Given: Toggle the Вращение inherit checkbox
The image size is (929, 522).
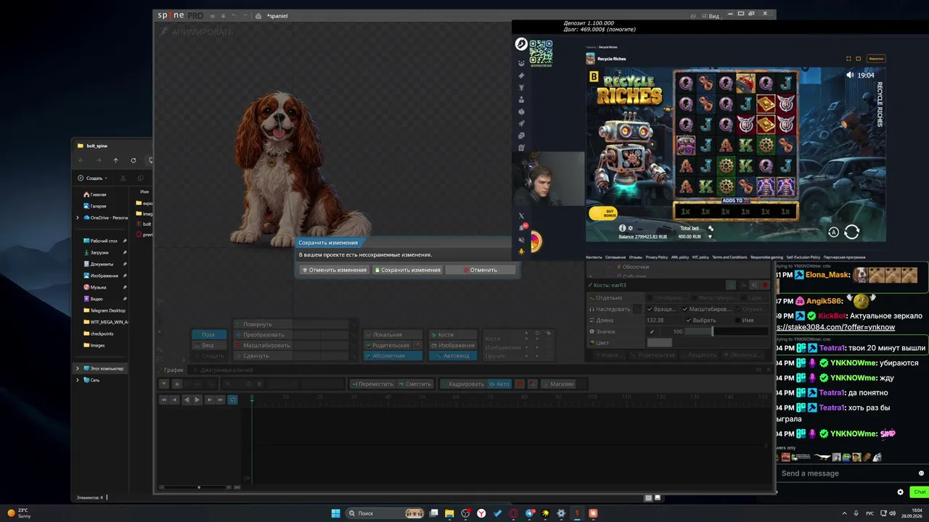Looking at the screenshot, I should tap(650, 309).
